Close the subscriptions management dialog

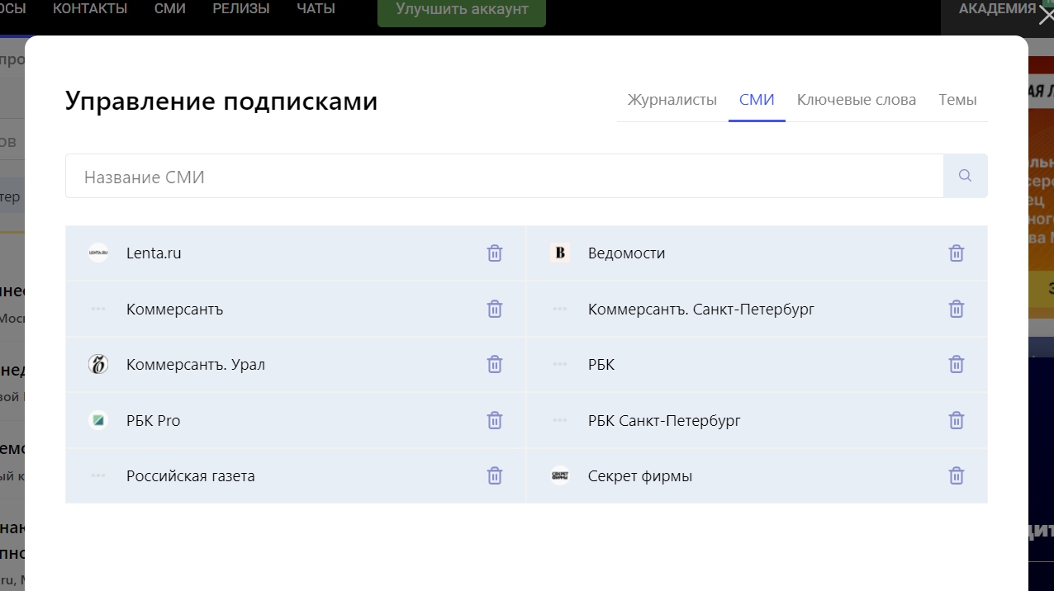tap(1045, 16)
